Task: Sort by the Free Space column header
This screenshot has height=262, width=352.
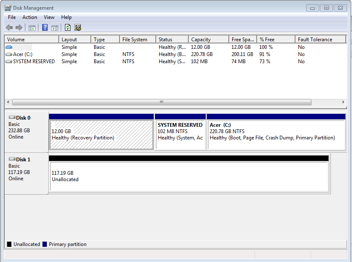Action: click(243, 40)
